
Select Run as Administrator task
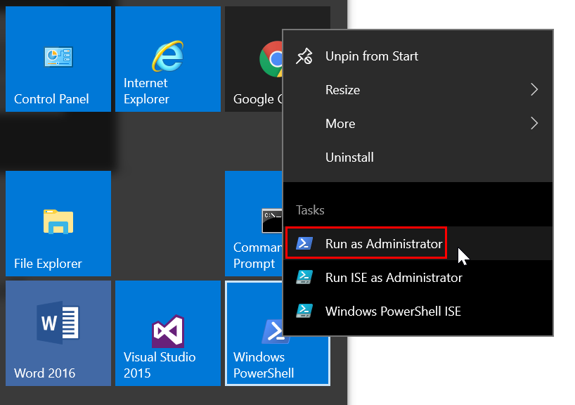418,243
